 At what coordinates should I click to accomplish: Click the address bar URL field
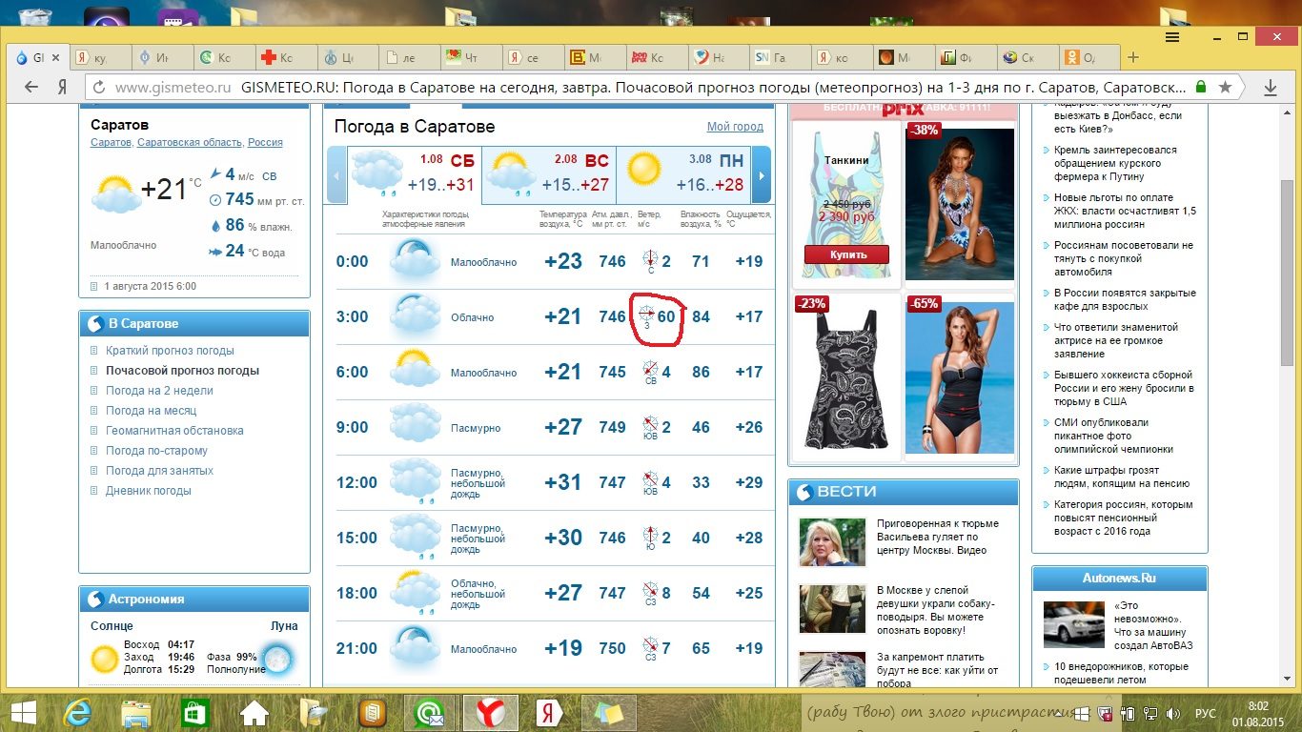point(648,87)
